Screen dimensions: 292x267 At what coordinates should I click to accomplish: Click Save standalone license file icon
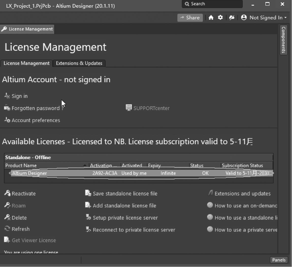[x=88, y=193]
